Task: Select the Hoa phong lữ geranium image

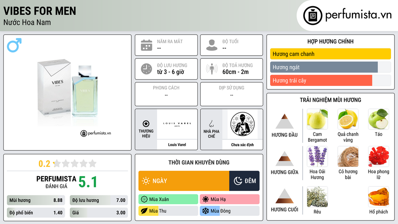Action: [x=379, y=156]
